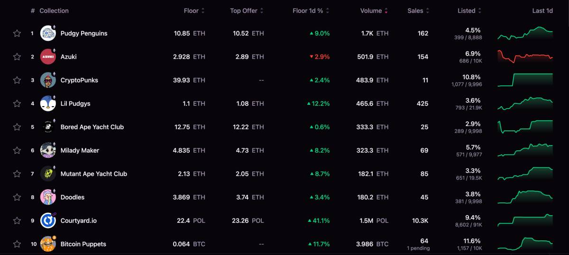The height and width of the screenshot is (255, 569).
Task: Click the Azuki red logo icon
Action: coord(48,57)
